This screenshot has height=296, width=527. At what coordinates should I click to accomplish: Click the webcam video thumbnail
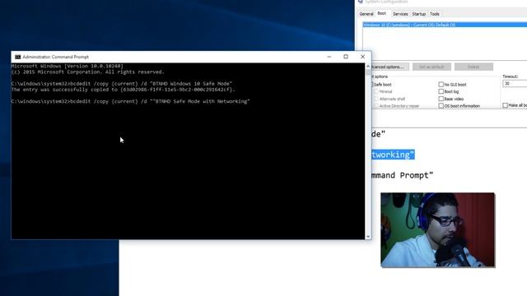click(x=437, y=230)
